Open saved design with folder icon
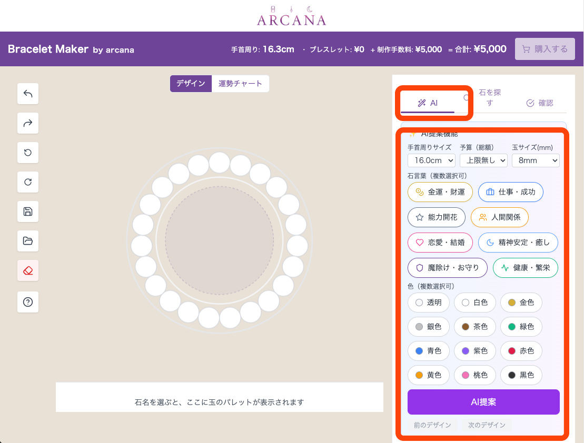This screenshot has width=584, height=443. point(28,241)
